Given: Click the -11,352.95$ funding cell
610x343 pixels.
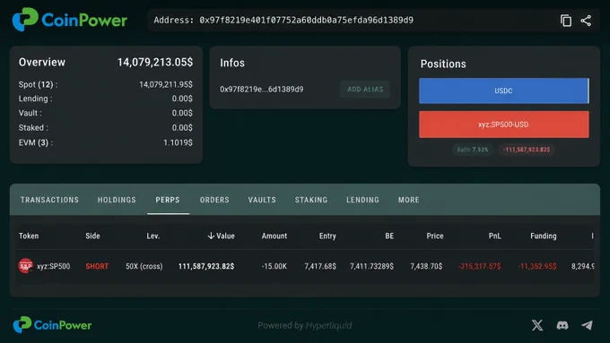Looking at the screenshot, I should tap(536, 266).
